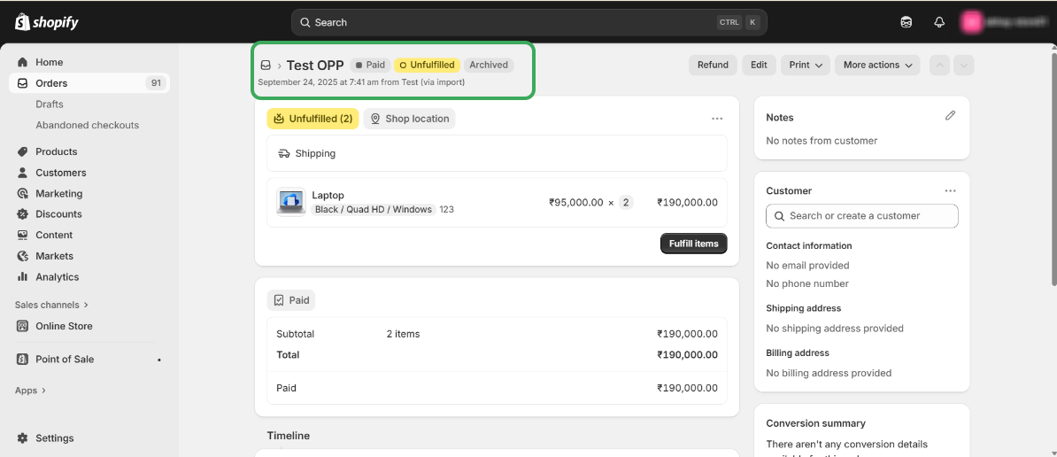Open Products in the sidebar
This screenshot has width=1057, height=457.
pyautogui.click(x=56, y=151)
